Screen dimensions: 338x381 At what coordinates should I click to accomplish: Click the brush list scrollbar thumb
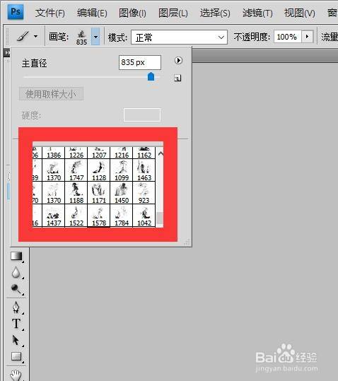160,218
